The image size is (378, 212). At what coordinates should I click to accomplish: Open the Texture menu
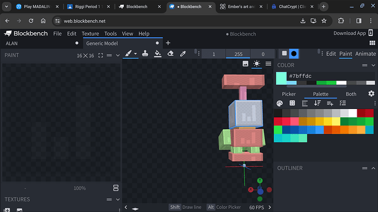pos(90,33)
